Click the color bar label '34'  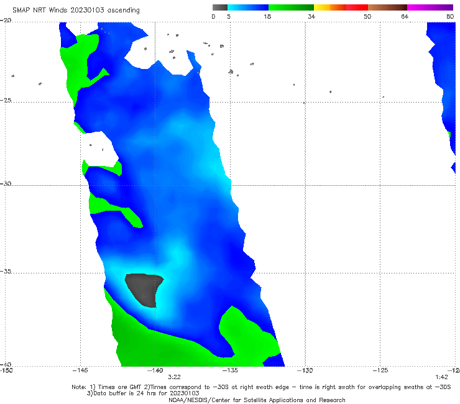pyautogui.click(x=311, y=17)
